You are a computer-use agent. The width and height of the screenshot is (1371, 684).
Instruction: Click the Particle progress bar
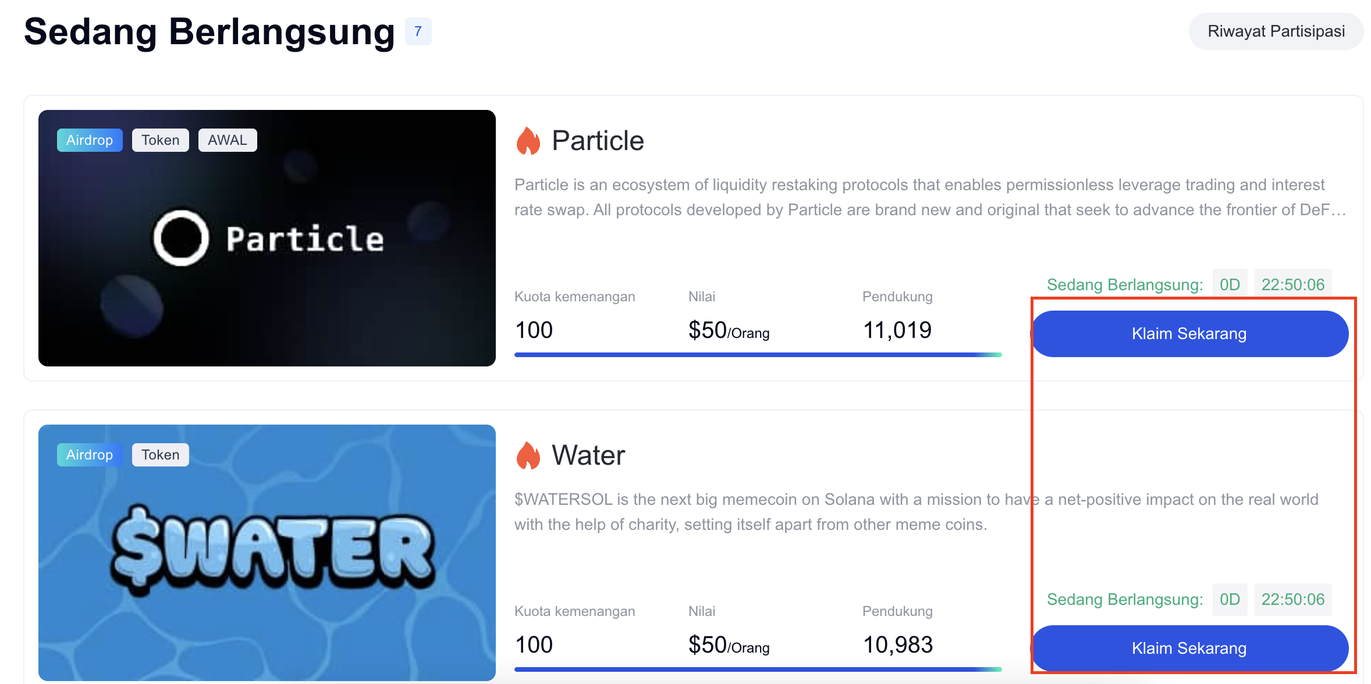pyautogui.click(x=758, y=354)
